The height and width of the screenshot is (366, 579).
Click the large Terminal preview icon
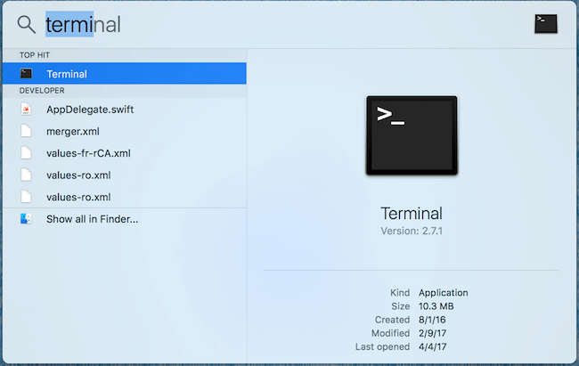(411, 134)
